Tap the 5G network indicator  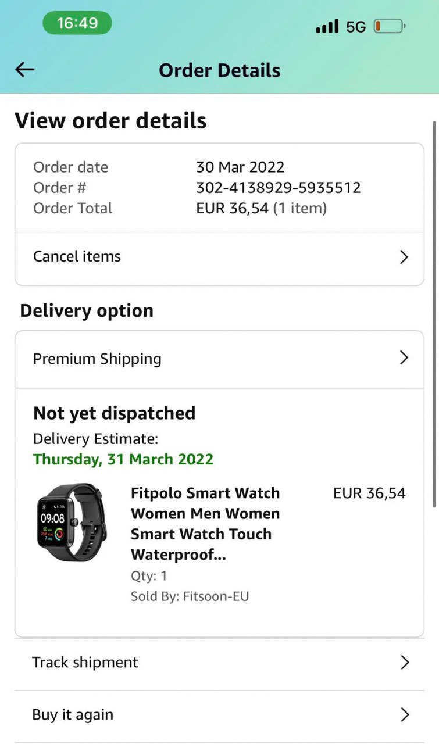click(x=356, y=27)
